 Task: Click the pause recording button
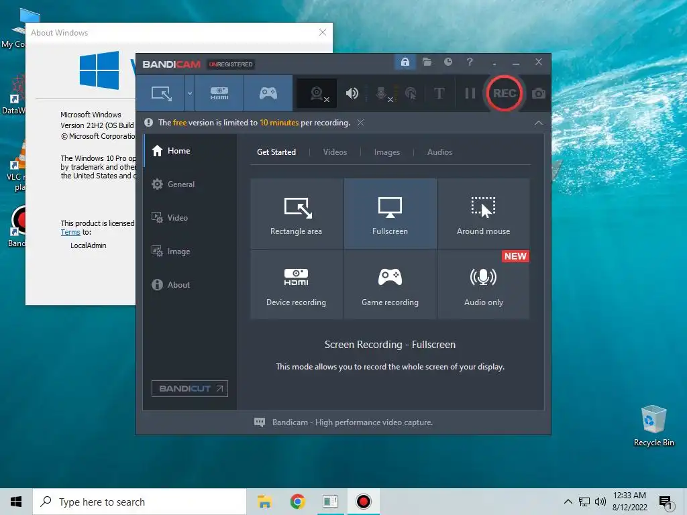[470, 93]
